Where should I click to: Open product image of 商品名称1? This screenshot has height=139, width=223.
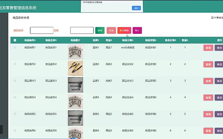[75, 52]
